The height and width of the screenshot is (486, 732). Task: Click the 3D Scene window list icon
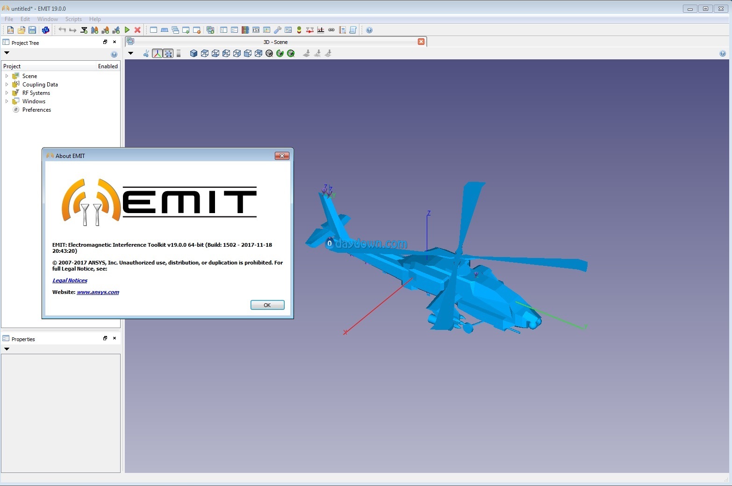130,42
